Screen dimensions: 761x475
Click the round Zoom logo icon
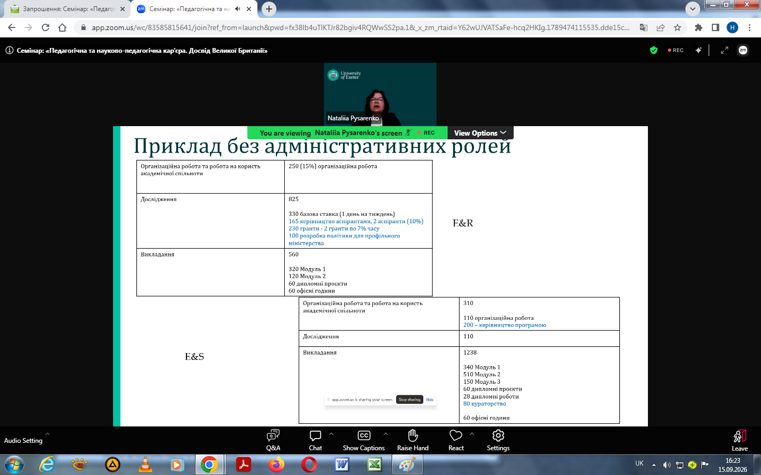point(743,50)
